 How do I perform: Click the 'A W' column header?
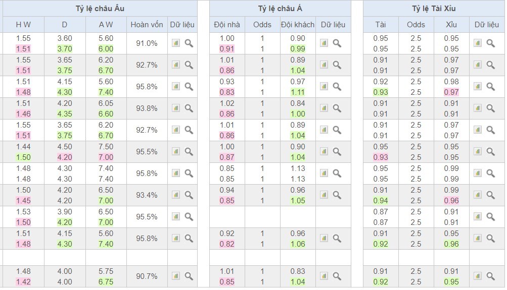tap(106, 25)
